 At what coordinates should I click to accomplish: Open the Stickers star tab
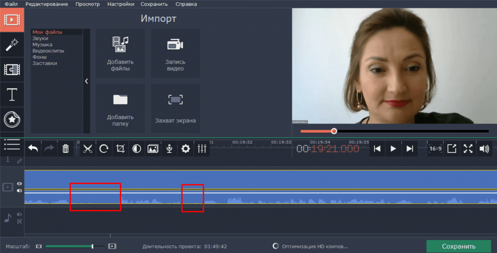click(x=12, y=119)
